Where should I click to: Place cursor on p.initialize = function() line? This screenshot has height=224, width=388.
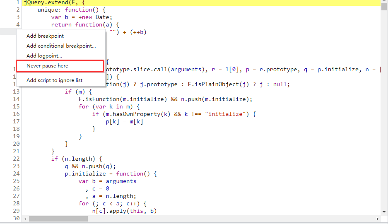(x=110, y=173)
